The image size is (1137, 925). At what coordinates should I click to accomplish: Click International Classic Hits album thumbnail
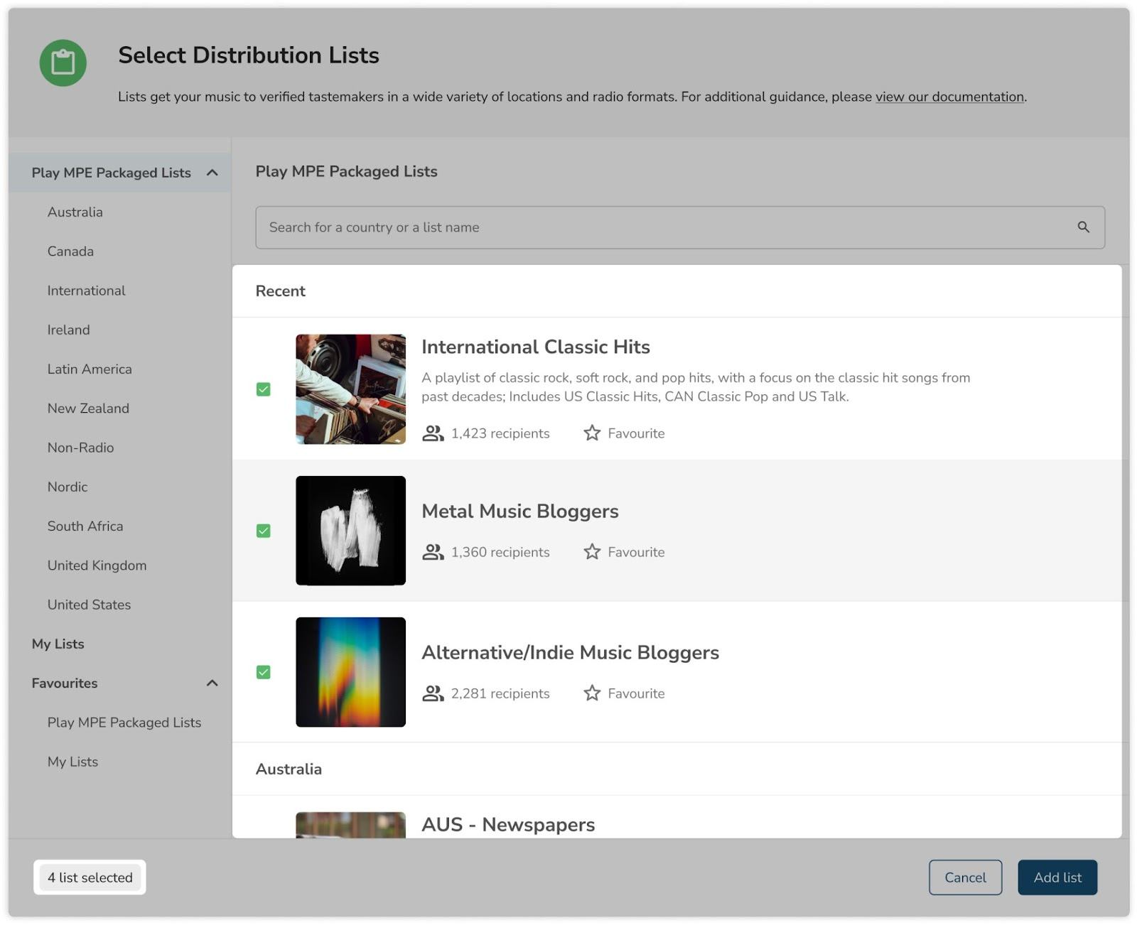tap(351, 389)
